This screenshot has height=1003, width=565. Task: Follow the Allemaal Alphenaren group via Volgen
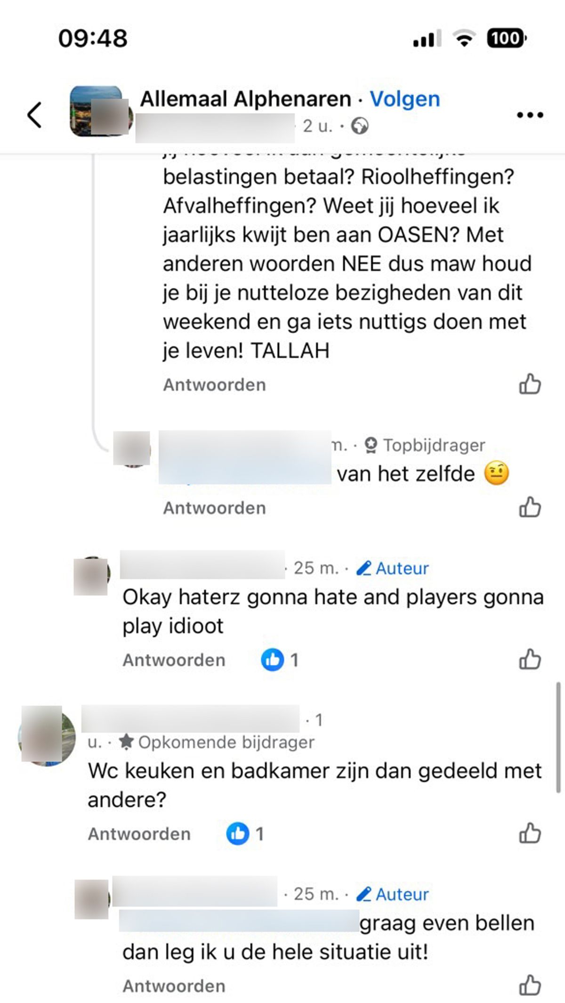pyautogui.click(x=405, y=99)
